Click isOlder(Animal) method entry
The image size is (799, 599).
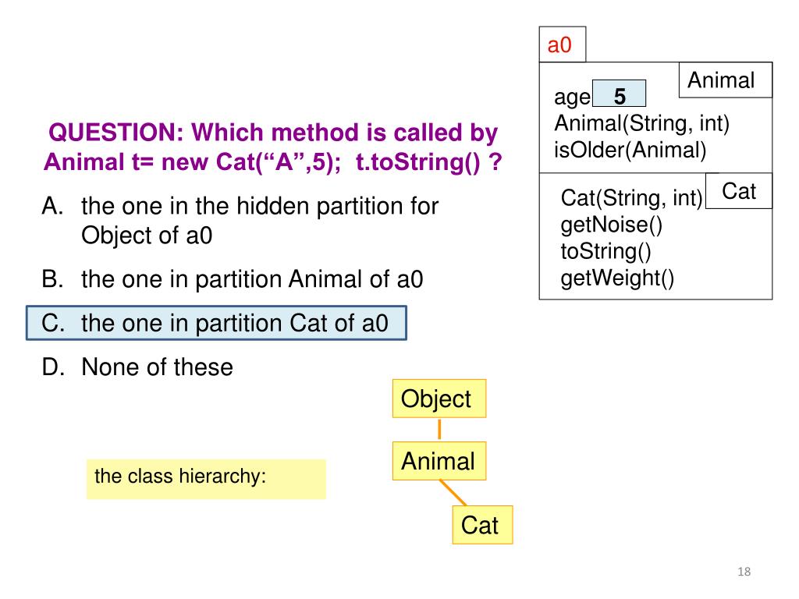point(630,151)
